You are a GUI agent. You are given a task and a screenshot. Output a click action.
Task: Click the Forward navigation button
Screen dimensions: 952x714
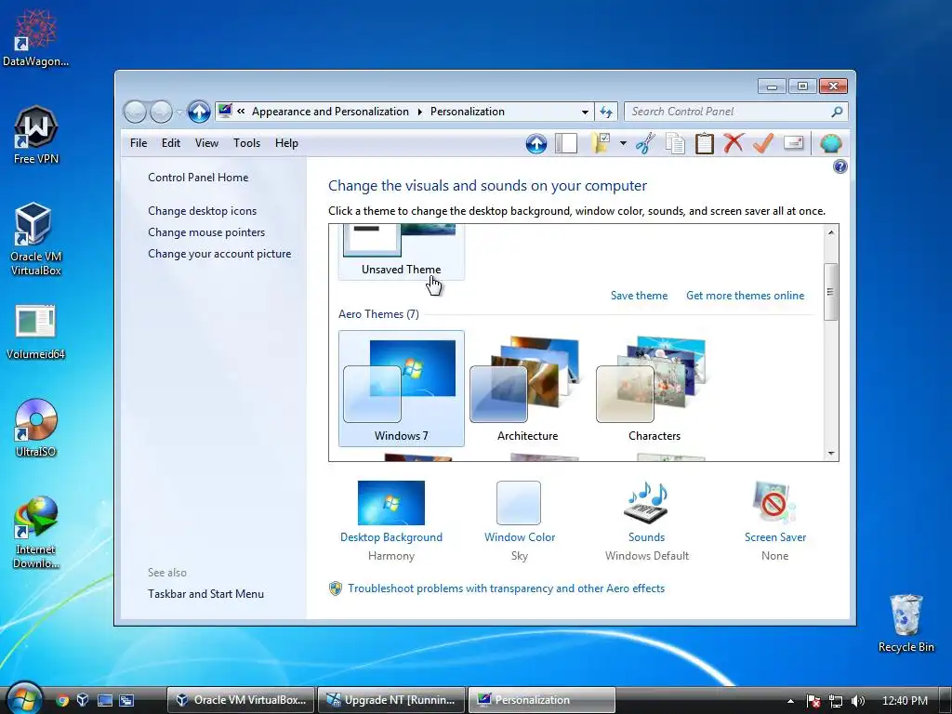click(x=161, y=112)
